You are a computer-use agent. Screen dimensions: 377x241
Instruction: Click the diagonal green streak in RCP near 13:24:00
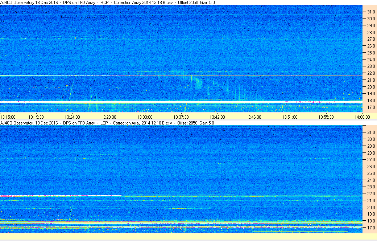71,91
